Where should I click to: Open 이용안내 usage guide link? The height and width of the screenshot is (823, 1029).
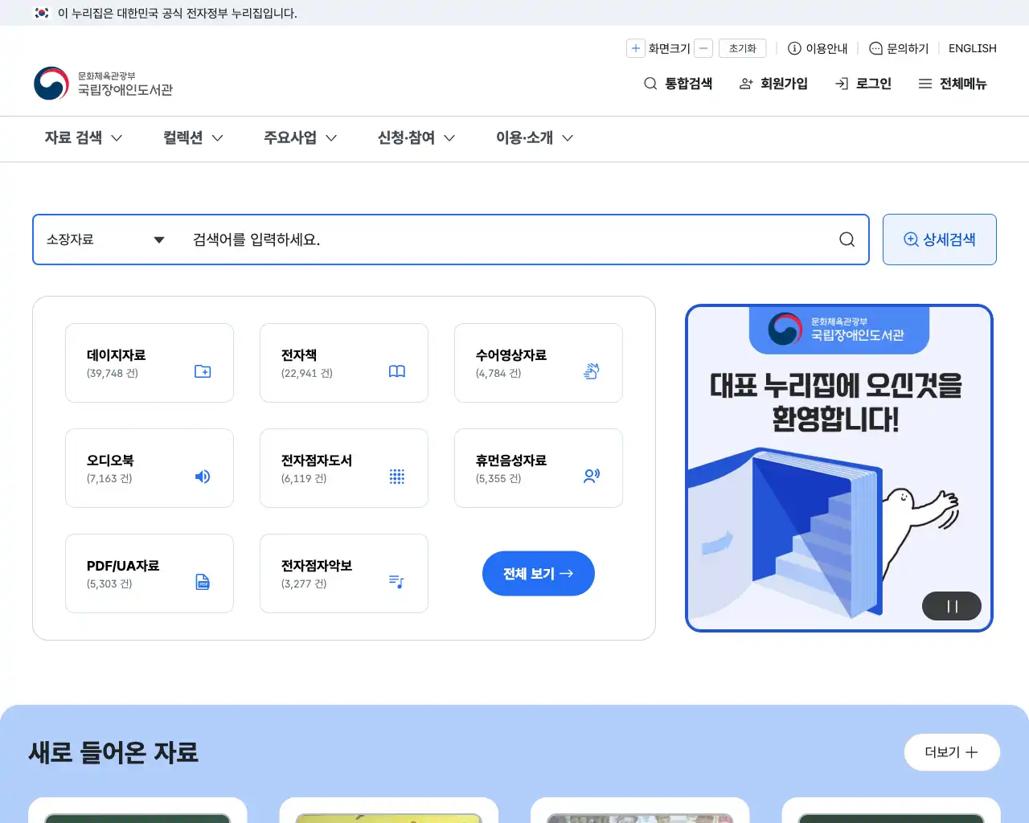pos(818,48)
